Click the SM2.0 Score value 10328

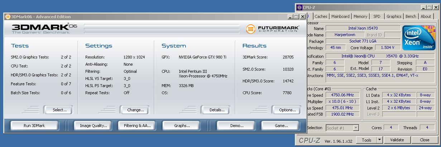coord(288,69)
